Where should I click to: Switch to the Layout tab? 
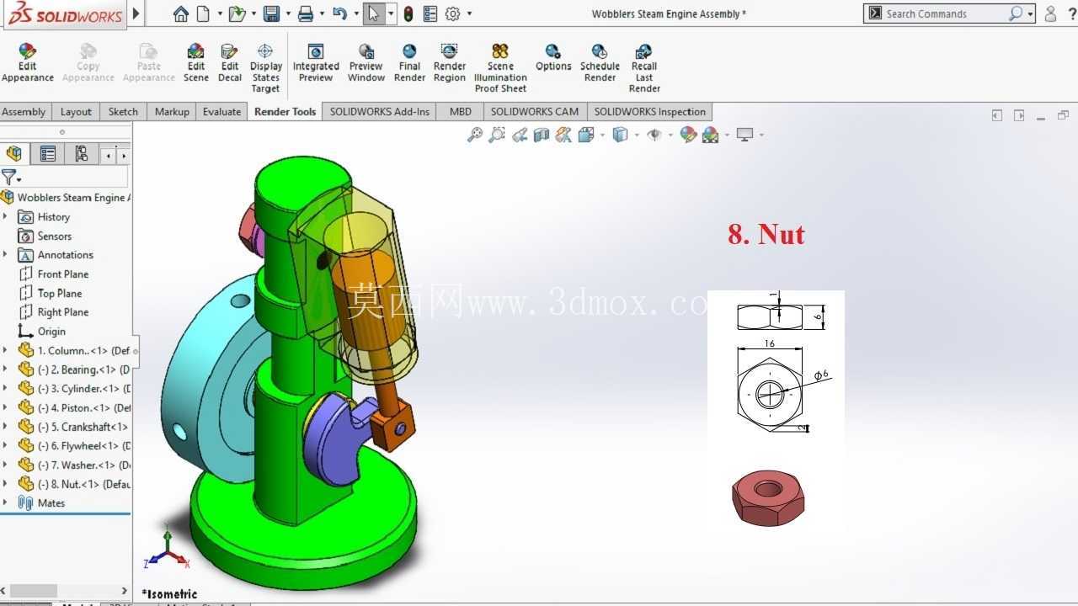[76, 112]
